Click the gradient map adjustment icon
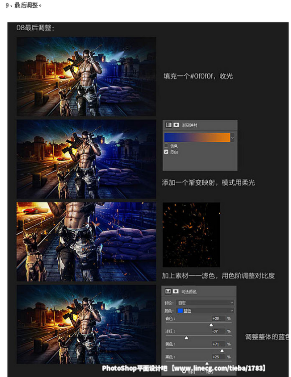This screenshot has width=291, height=377. [169, 125]
